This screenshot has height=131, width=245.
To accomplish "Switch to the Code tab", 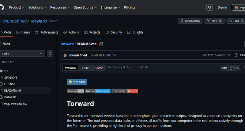I will coord(6,32).
